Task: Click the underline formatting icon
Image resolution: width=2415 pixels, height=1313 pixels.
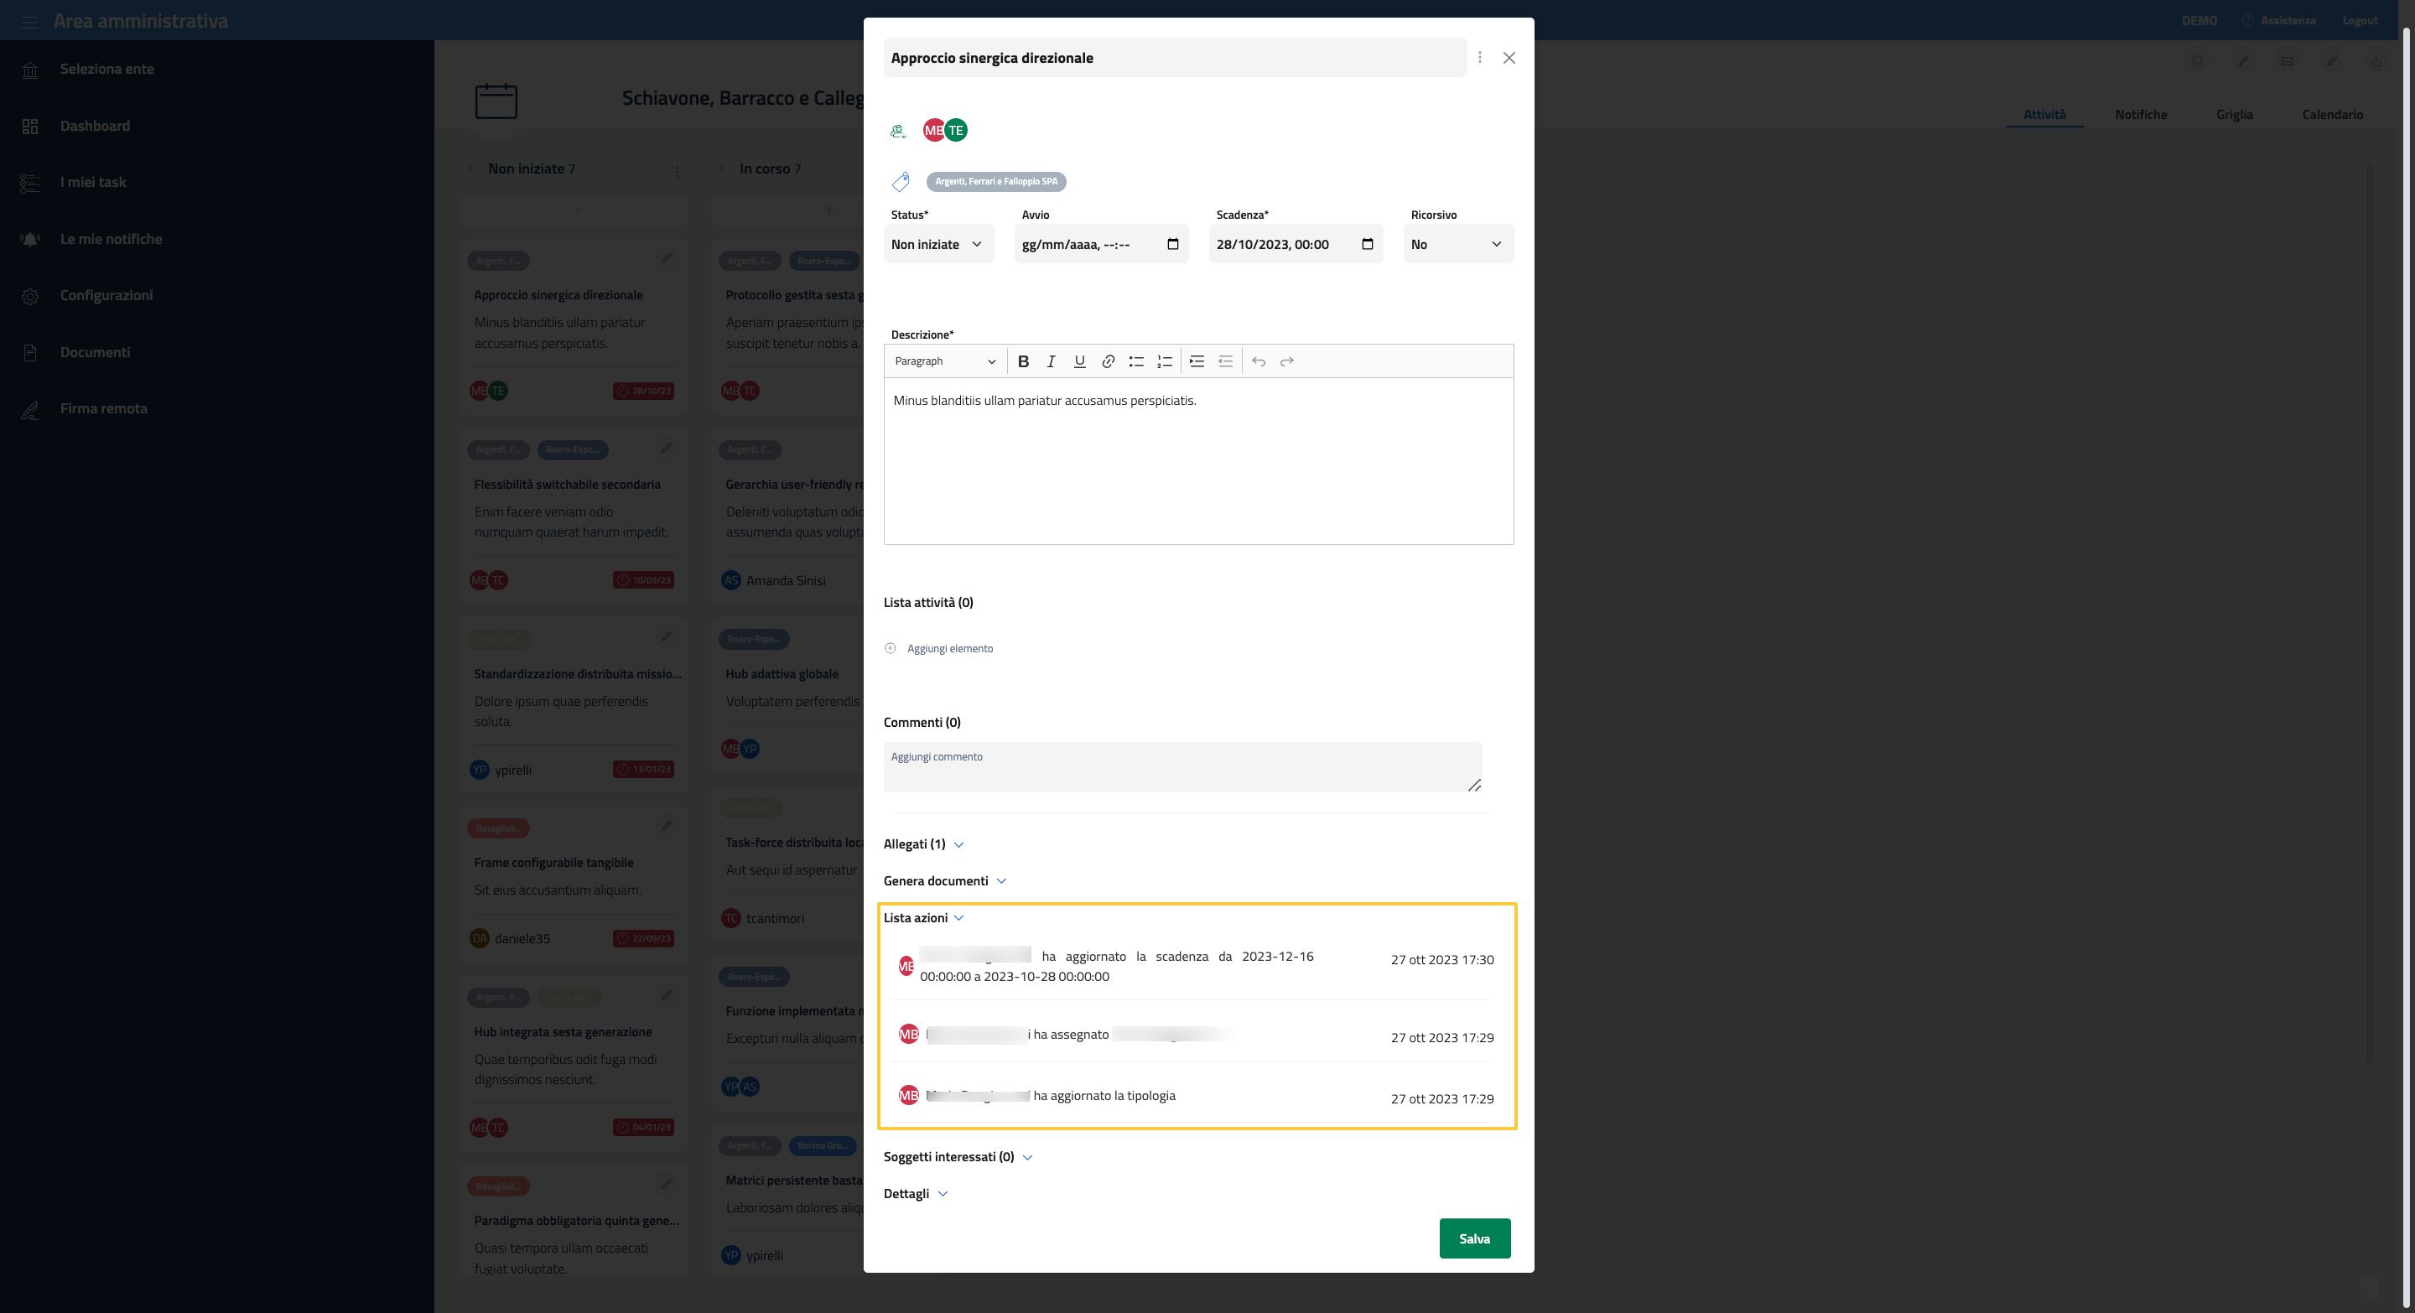Action: tap(1079, 361)
